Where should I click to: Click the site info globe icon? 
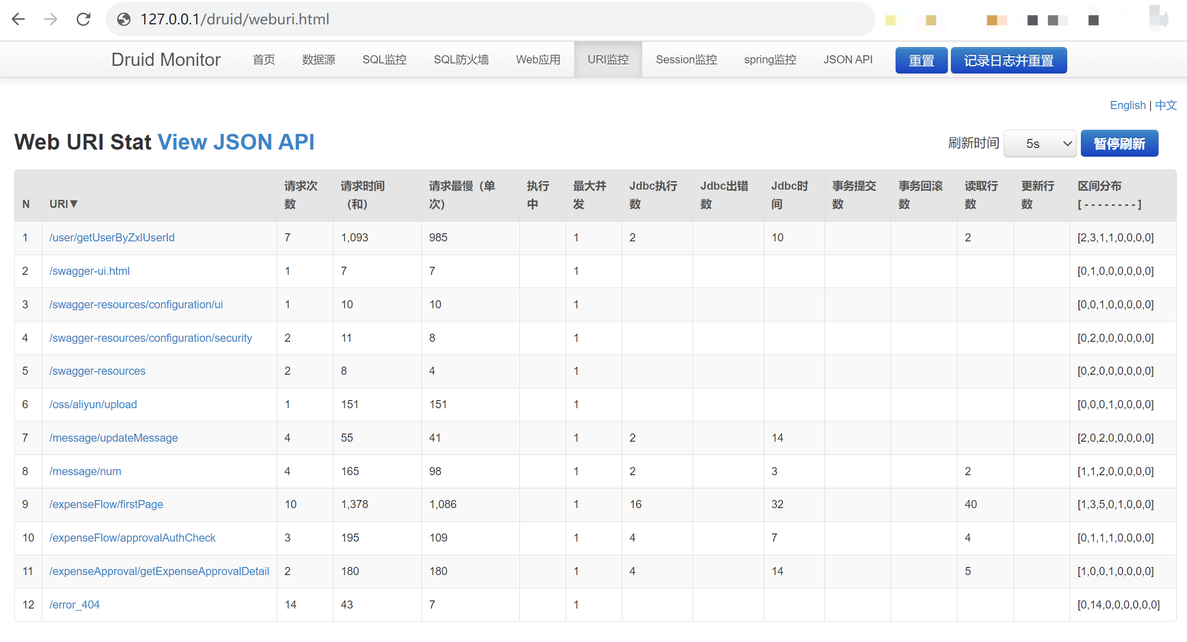tap(123, 19)
